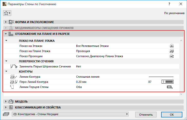Click the Show Projection range icon
The width and height of the screenshot is (187, 120).
point(172,56)
